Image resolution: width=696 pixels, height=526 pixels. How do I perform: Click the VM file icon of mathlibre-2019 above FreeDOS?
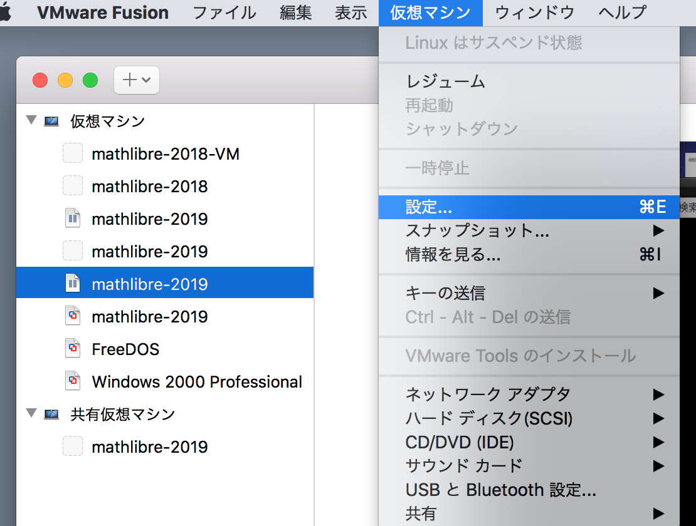point(72,316)
